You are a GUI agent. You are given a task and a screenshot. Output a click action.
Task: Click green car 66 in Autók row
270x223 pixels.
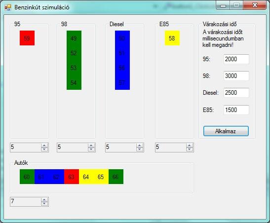click(116, 177)
